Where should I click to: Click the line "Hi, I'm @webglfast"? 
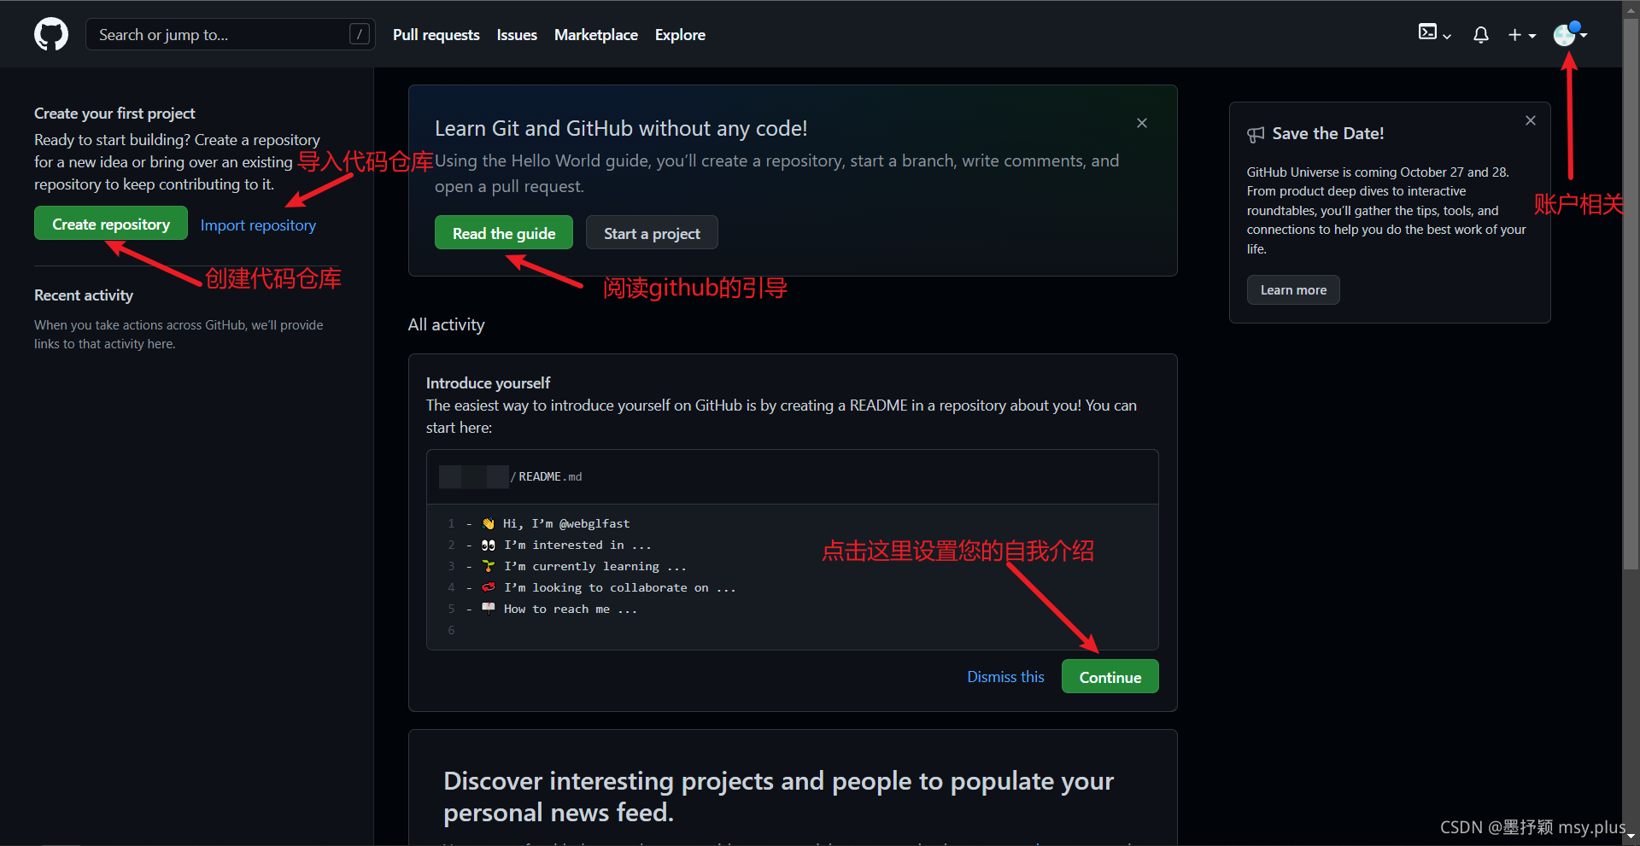pos(566,523)
